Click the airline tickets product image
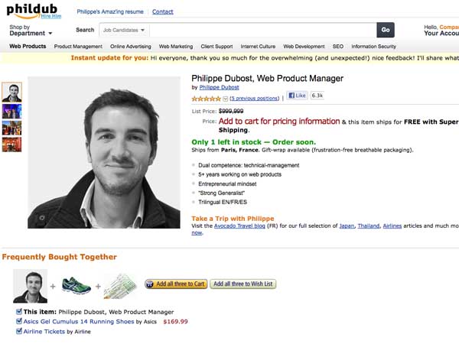The height and width of the screenshot is (344, 459). click(x=119, y=286)
